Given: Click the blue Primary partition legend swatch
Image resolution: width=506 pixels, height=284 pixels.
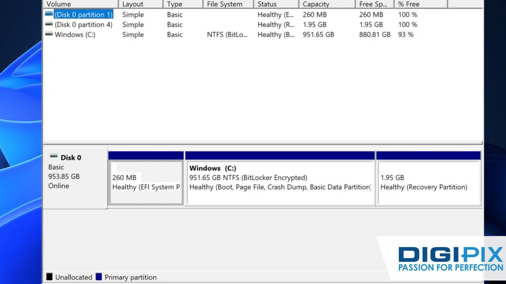Looking at the screenshot, I should 99,277.
